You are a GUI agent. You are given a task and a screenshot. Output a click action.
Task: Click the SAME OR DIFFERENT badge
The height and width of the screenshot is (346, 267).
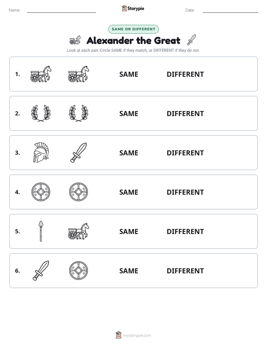[133, 29]
